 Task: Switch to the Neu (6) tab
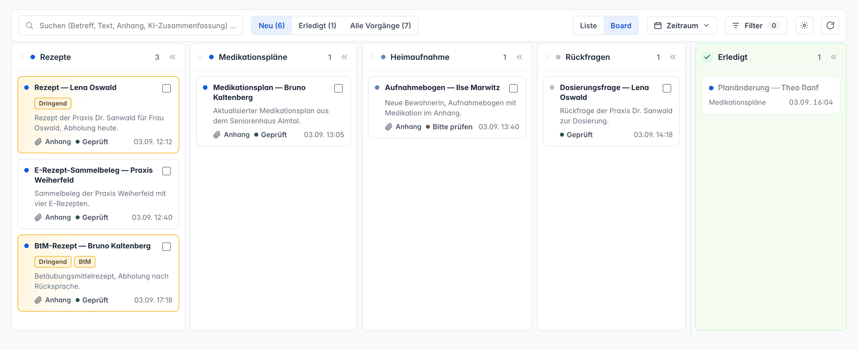click(272, 26)
